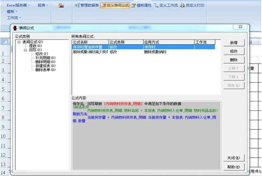Screen dimensions: 262x176
Task: Open the 工作流 dropdown menu
Action: (x=14, y=18)
